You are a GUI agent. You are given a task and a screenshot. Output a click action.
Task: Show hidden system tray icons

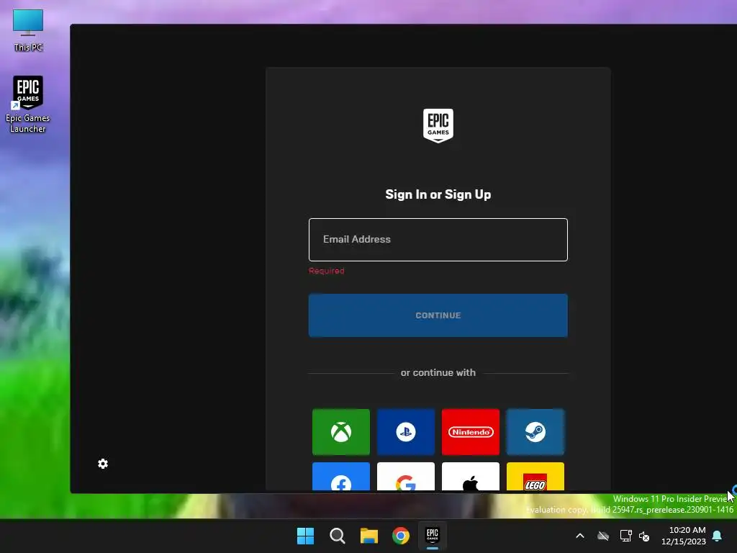pos(580,536)
